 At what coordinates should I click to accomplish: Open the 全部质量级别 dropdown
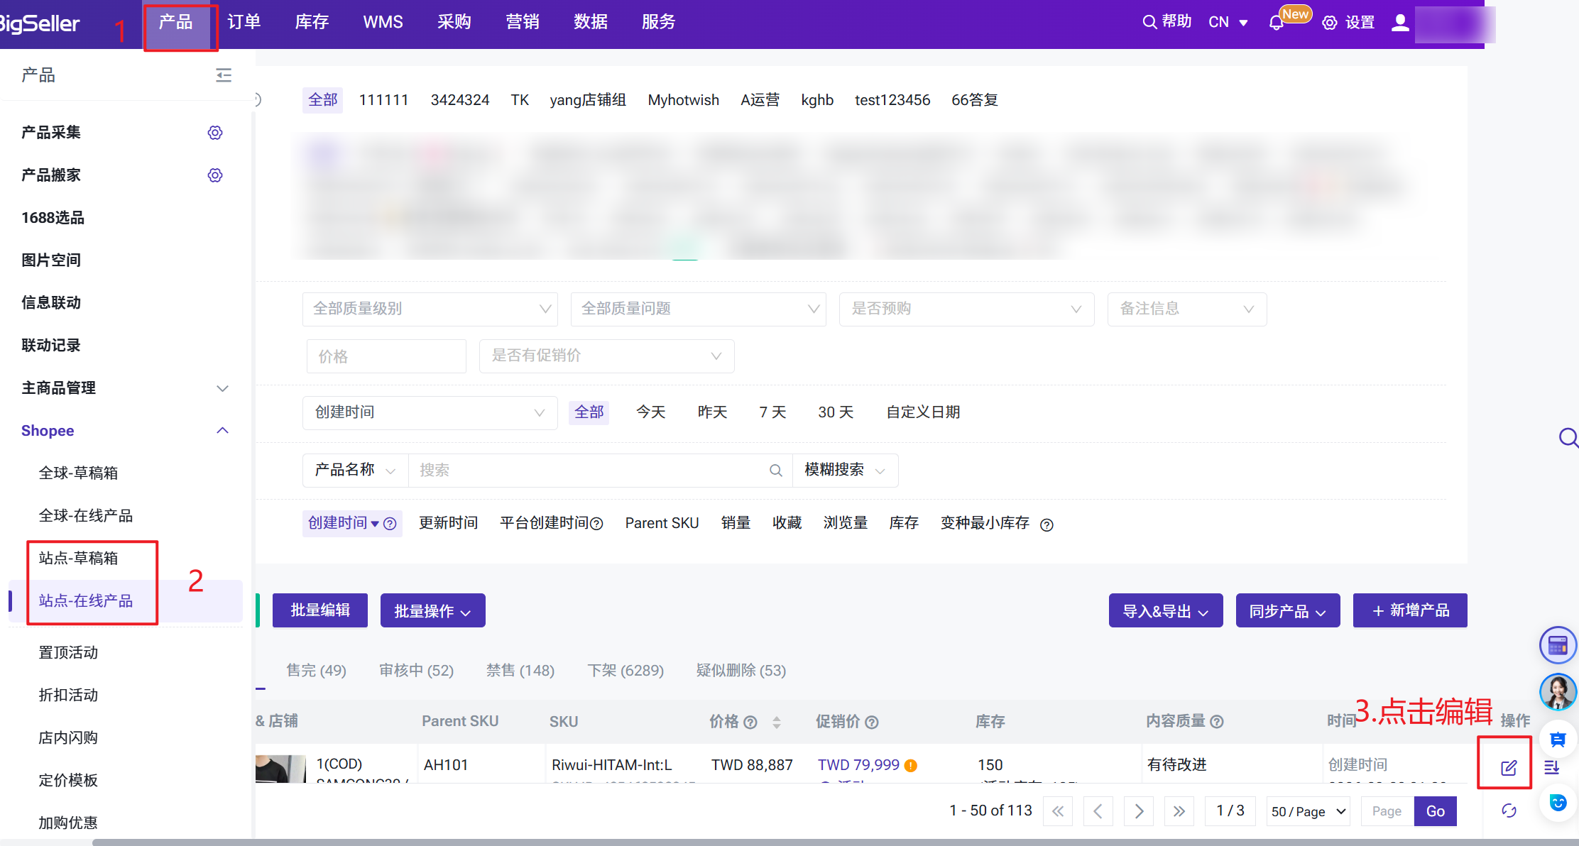(x=430, y=309)
